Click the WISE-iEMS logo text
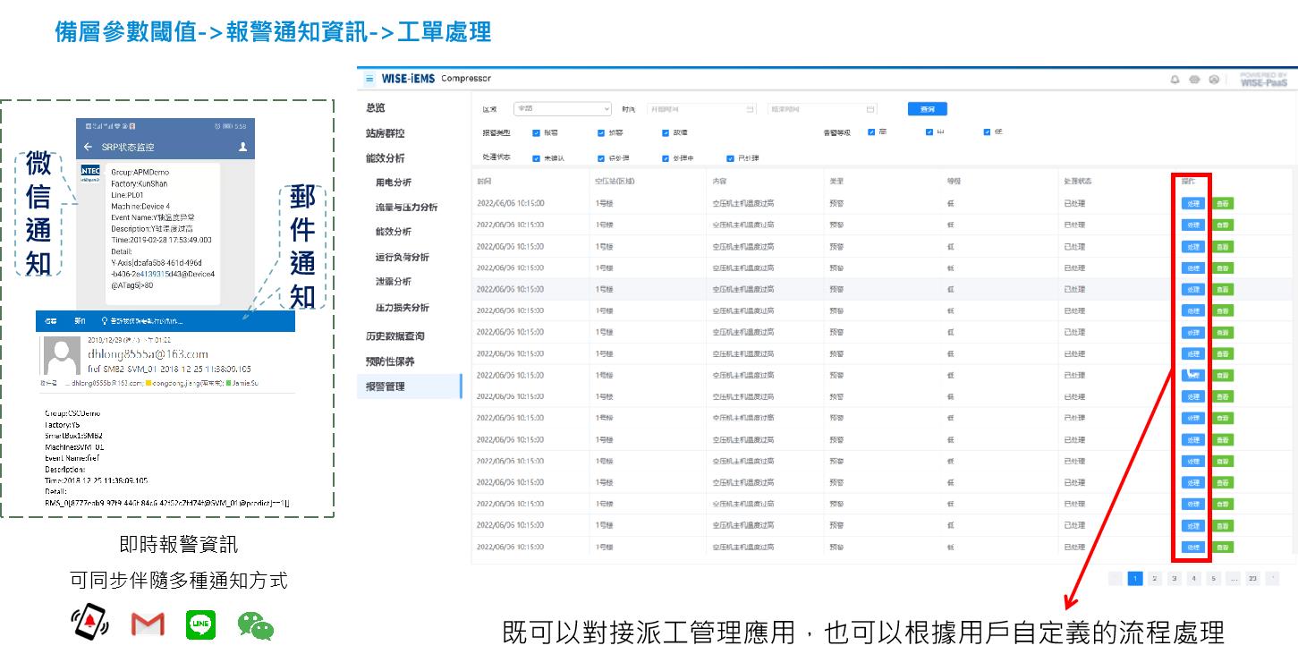The width and height of the screenshot is (1298, 654). pyautogui.click(x=408, y=79)
